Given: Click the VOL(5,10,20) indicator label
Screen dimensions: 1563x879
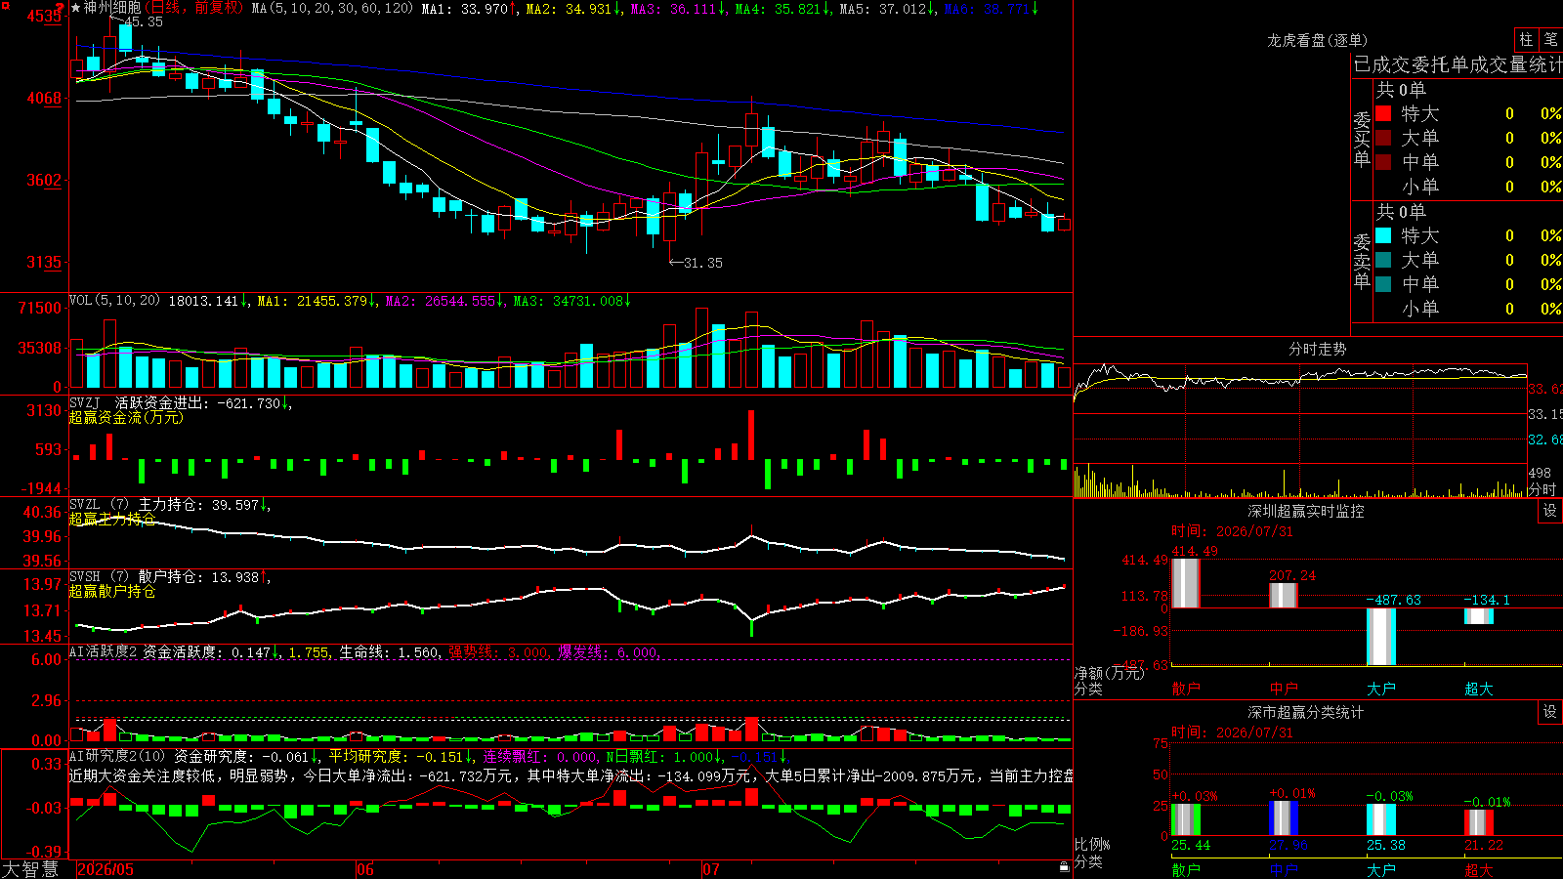Looking at the screenshot, I should [x=114, y=301].
